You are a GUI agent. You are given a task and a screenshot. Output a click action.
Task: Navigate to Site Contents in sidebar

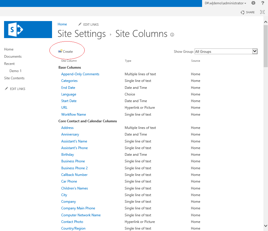[14, 78]
